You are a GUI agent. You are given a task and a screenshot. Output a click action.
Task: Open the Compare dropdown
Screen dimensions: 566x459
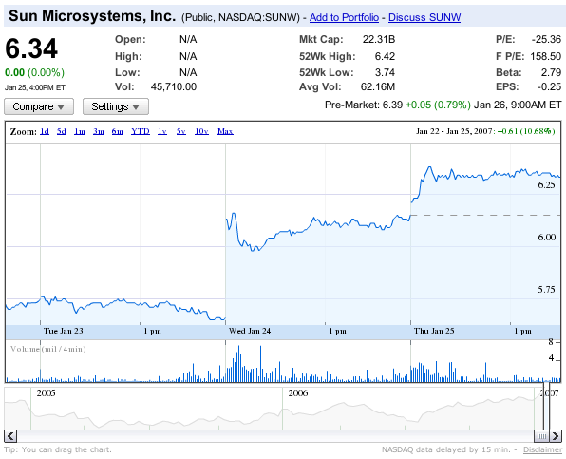tap(39, 106)
